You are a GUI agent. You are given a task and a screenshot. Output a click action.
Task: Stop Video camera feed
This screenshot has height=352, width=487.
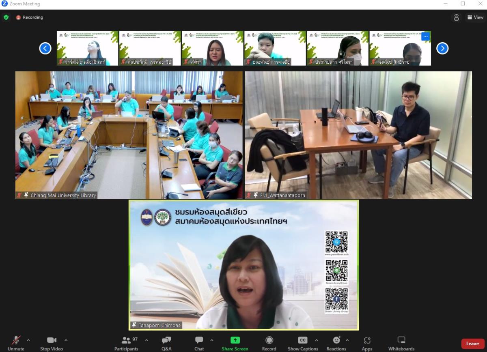pyautogui.click(x=52, y=343)
